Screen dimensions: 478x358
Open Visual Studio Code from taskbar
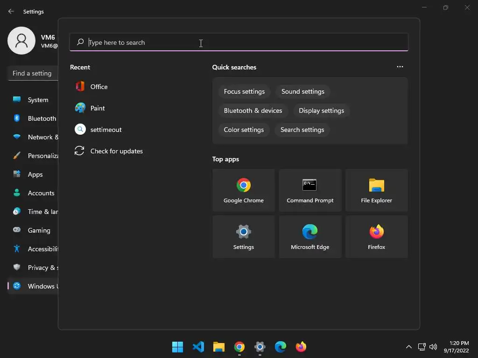(x=198, y=347)
